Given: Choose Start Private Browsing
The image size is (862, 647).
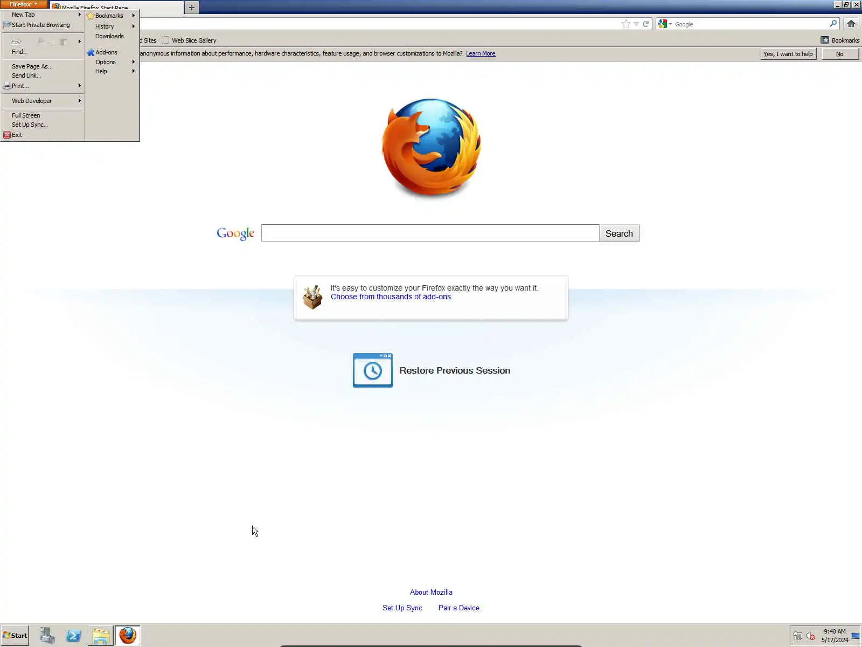Looking at the screenshot, I should pos(42,25).
